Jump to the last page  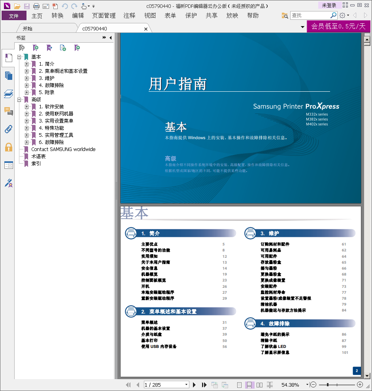point(204,385)
